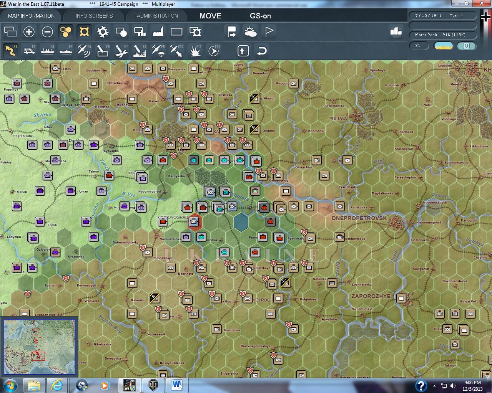Click the POLTAVA city label
The width and height of the screenshot is (492, 393).
[338, 119]
